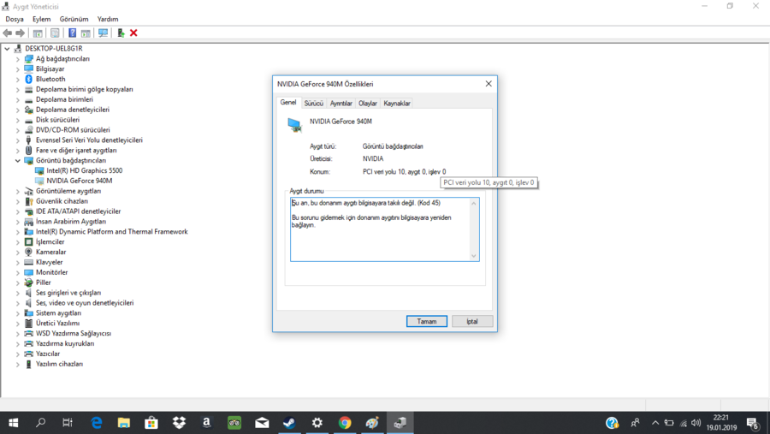Viewport: 770px width, 434px height.
Task: Select the Piller battery icon
Action: click(x=28, y=282)
